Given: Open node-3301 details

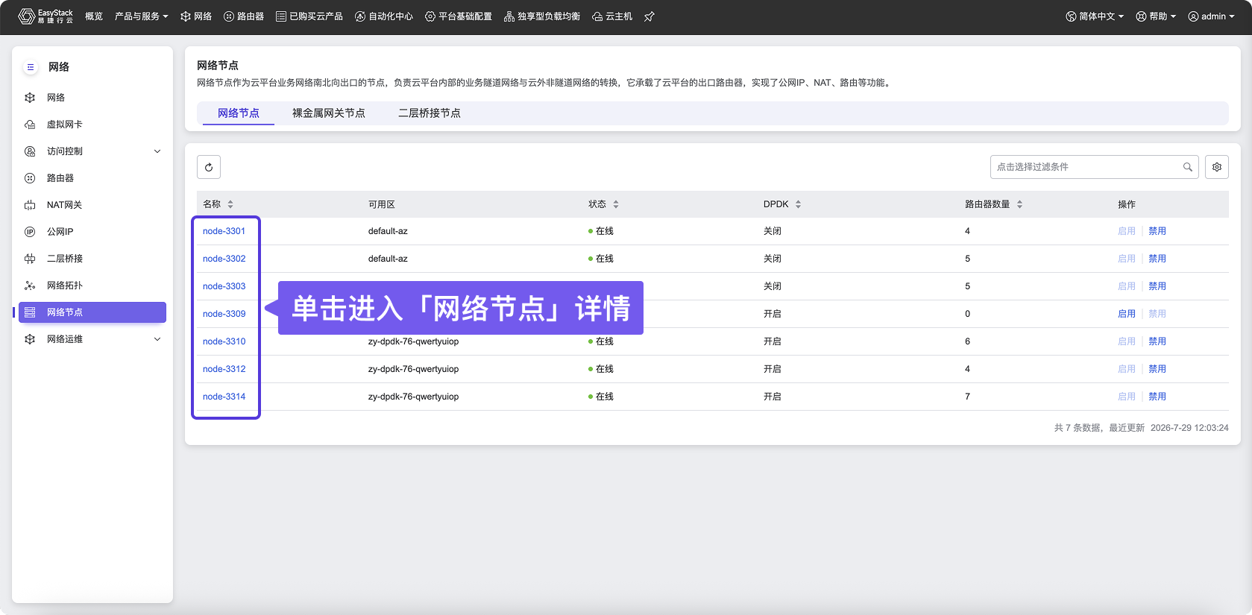Looking at the screenshot, I should (x=224, y=231).
